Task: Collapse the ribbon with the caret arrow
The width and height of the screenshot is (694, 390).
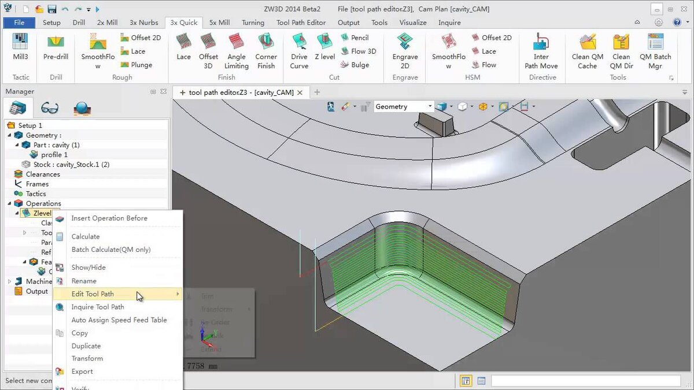Action: pyautogui.click(x=637, y=23)
